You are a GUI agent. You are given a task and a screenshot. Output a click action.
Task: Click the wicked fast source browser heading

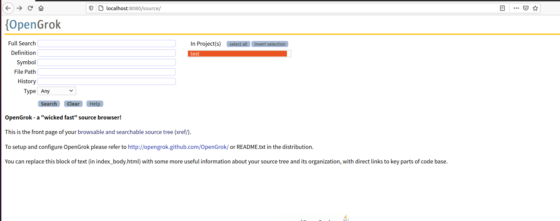click(x=63, y=117)
